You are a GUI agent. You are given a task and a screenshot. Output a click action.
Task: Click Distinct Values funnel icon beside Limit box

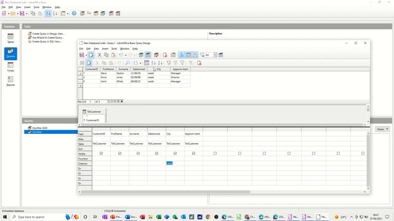[202, 55]
